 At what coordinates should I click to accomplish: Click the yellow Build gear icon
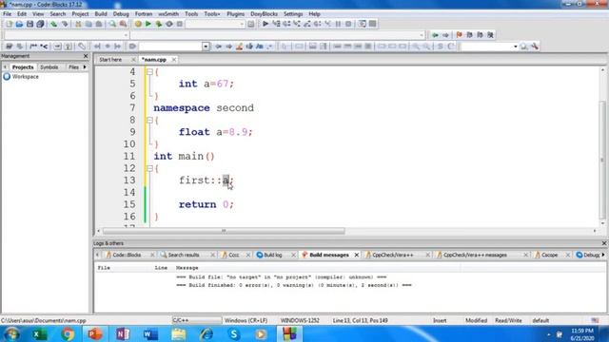click(138, 24)
